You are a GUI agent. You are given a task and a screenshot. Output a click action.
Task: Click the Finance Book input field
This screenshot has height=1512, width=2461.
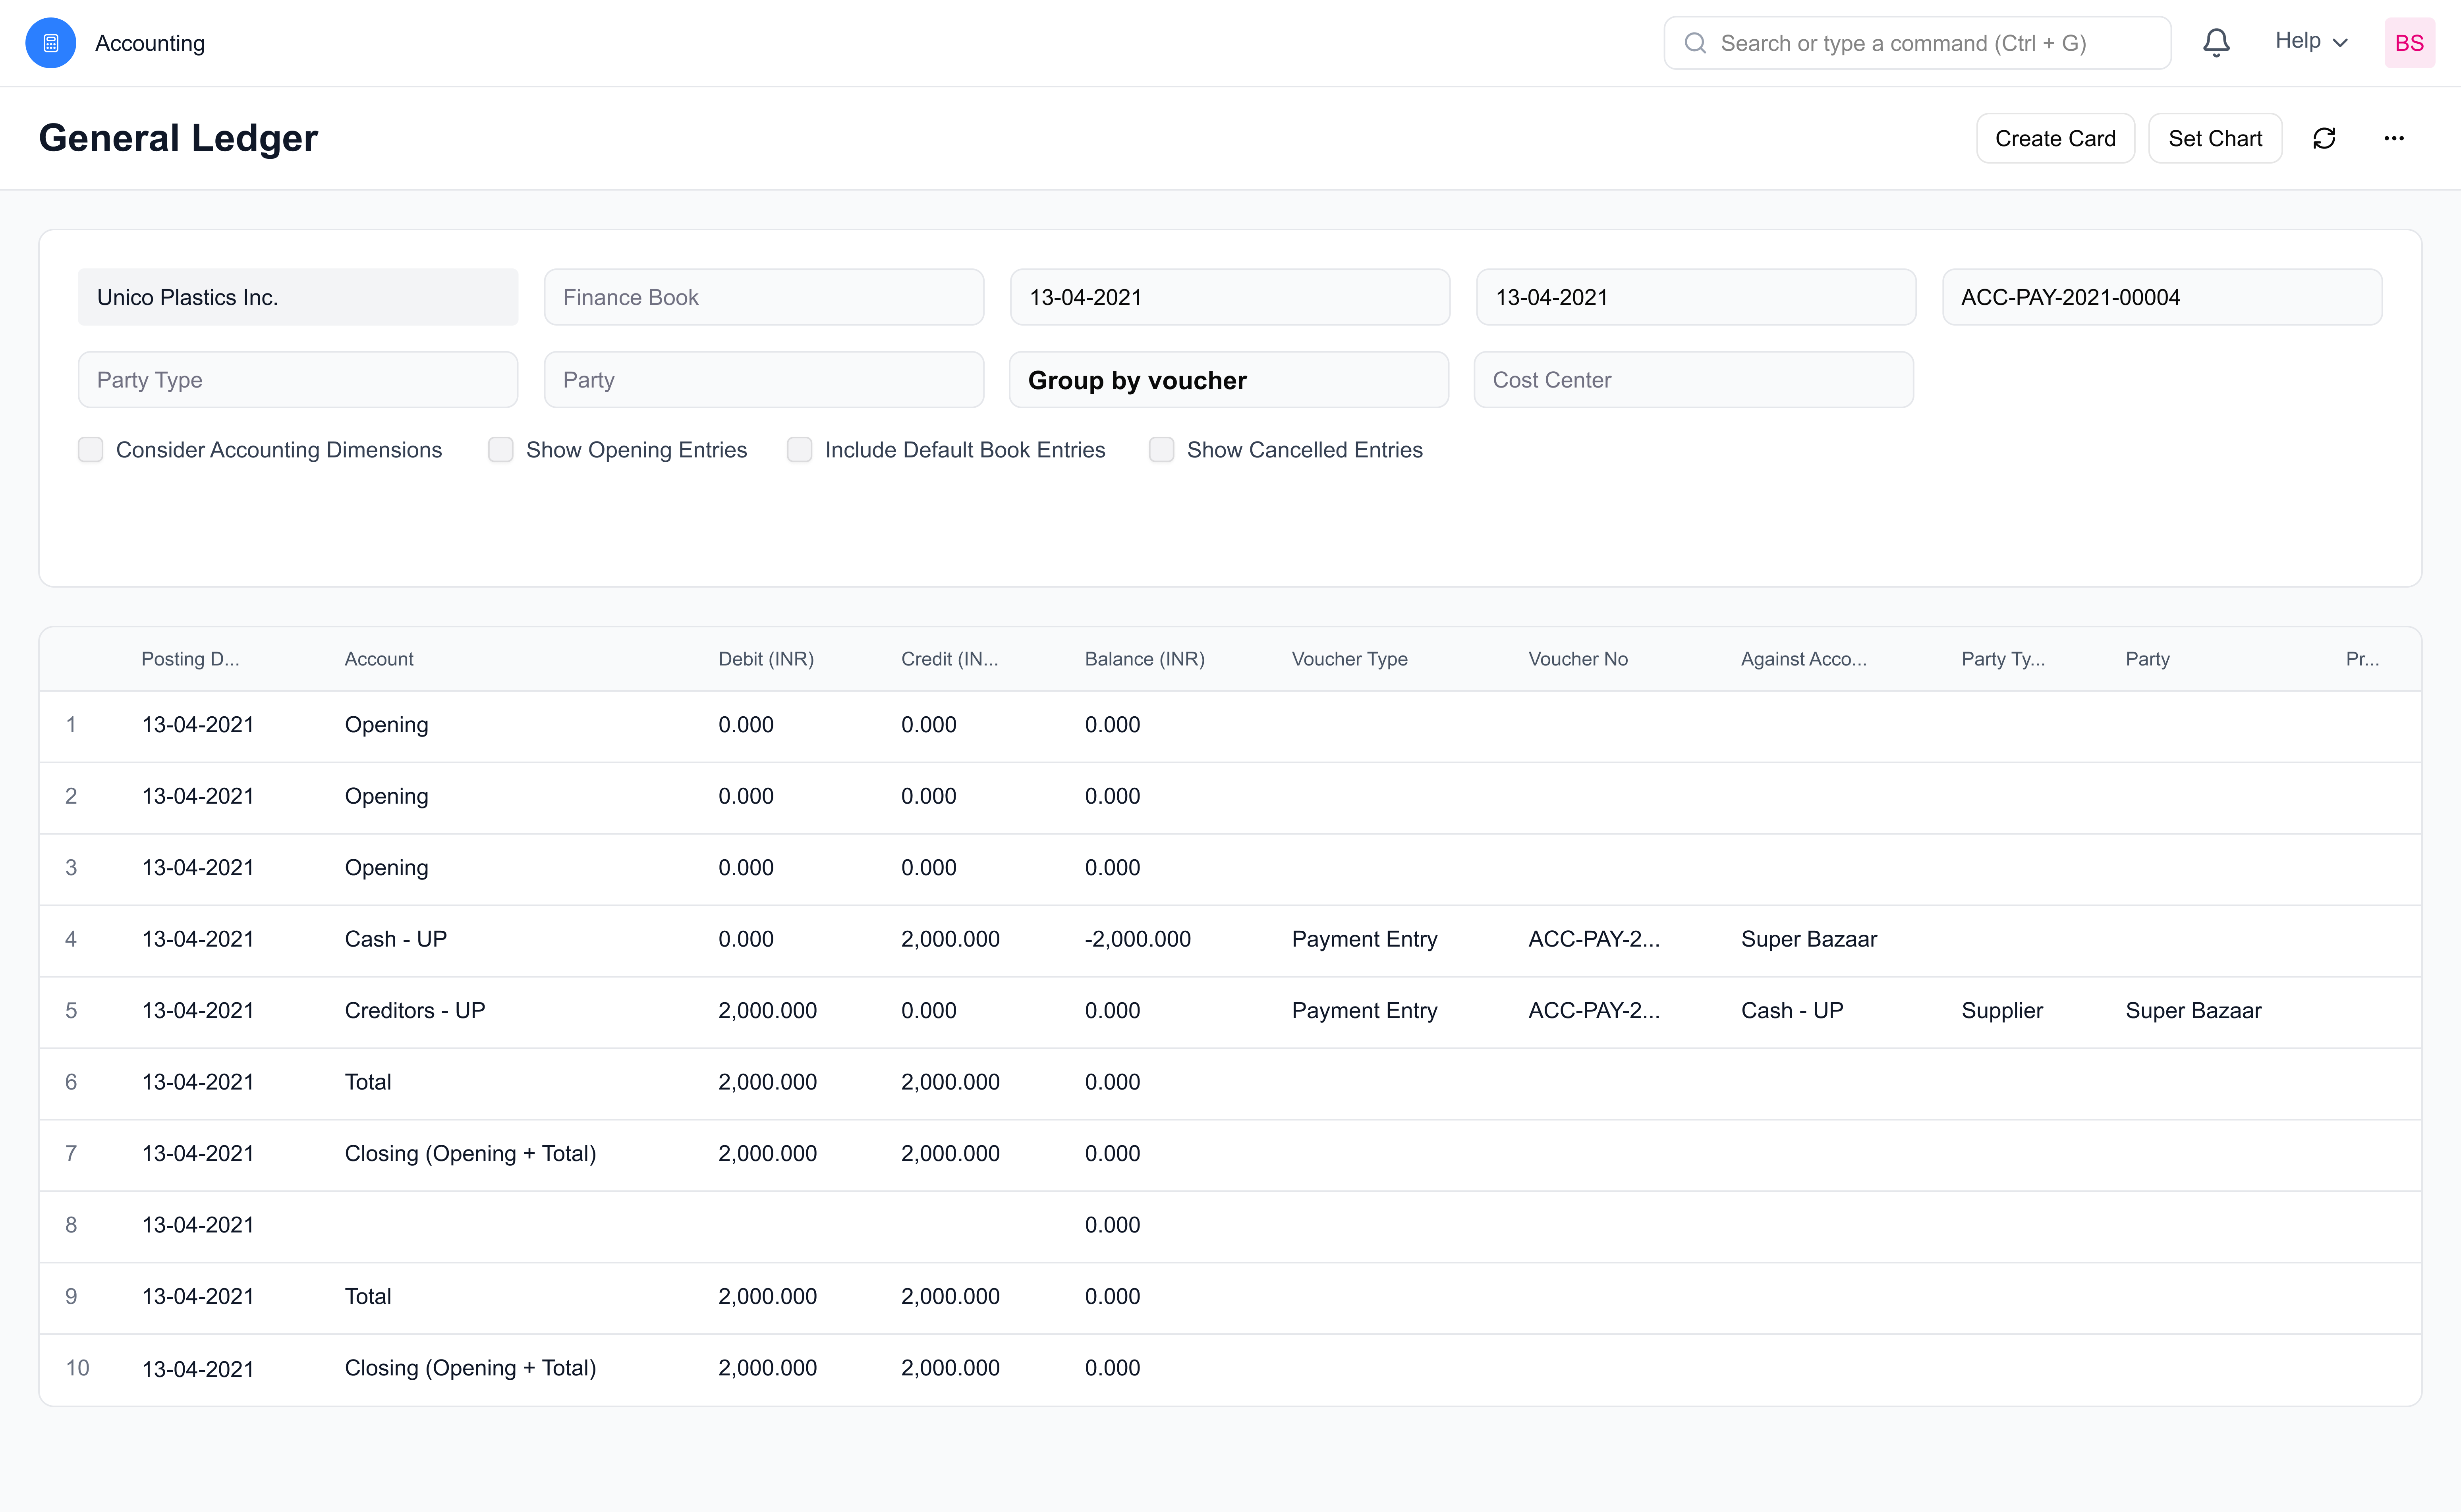pos(763,297)
